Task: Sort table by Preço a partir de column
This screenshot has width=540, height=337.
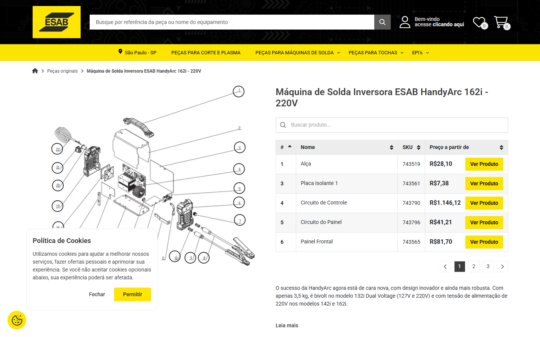Action: click(x=466, y=147)
